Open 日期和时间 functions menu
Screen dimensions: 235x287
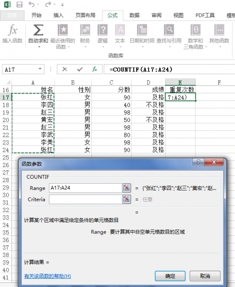pos(142,36)
